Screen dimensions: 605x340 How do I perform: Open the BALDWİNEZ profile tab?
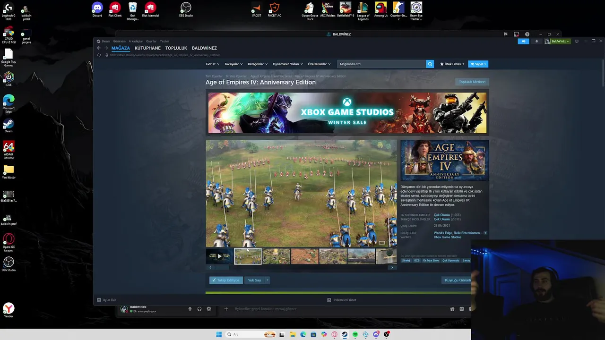[204, 48]
